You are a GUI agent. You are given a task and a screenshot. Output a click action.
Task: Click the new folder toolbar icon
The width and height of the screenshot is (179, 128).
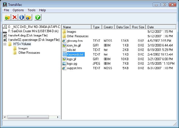(8, 17)
